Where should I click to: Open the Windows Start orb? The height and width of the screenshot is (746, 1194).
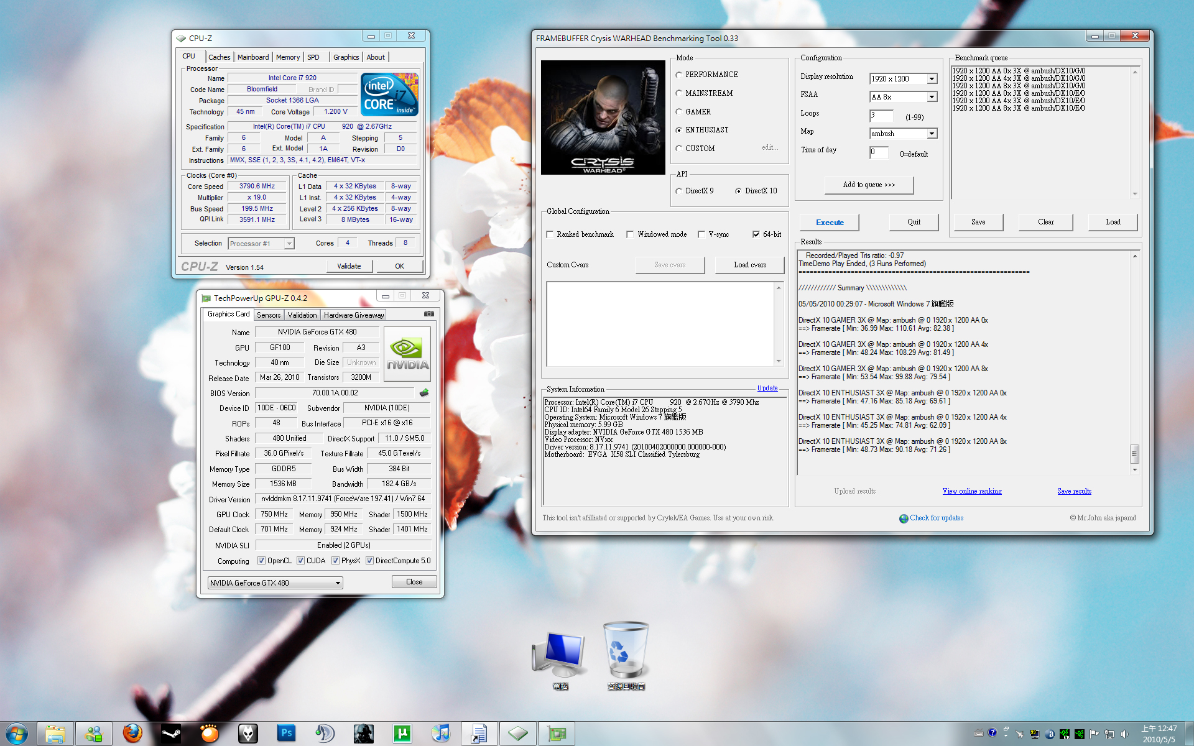17,734
